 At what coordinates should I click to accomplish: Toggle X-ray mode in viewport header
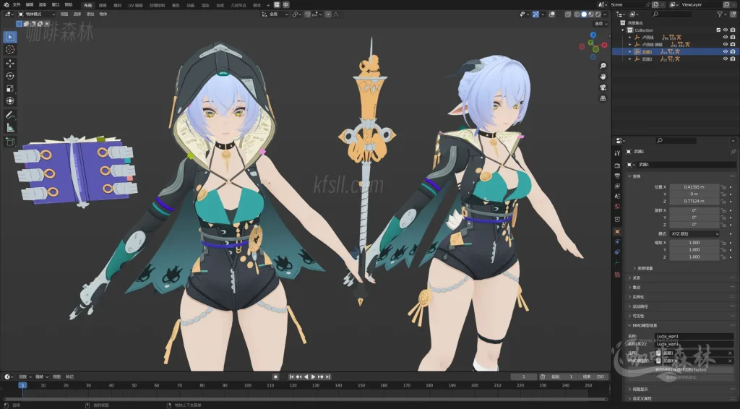click(568, 14)
